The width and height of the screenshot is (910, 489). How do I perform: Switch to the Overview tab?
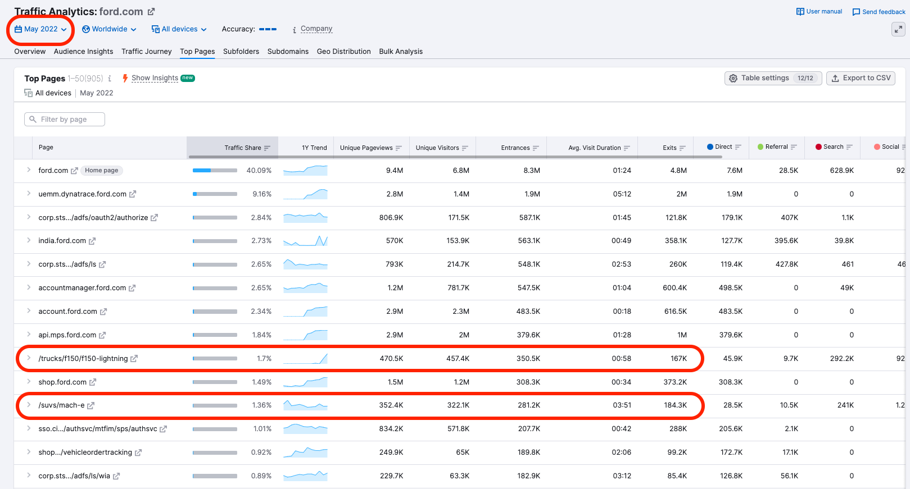point(30,52)
